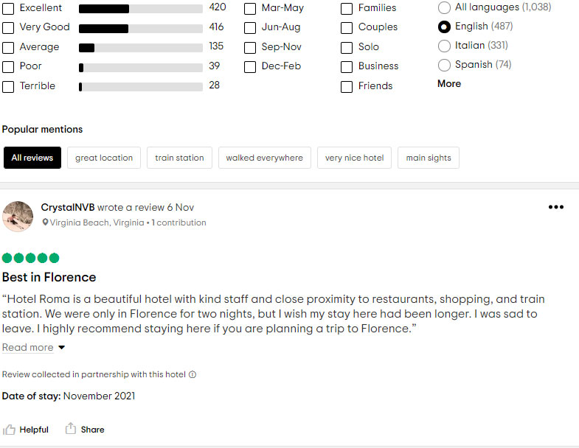Enable the Mar-May time of year filter
Image resolution: width=579 pixels, height=448 pixels.
pos(250,9)
